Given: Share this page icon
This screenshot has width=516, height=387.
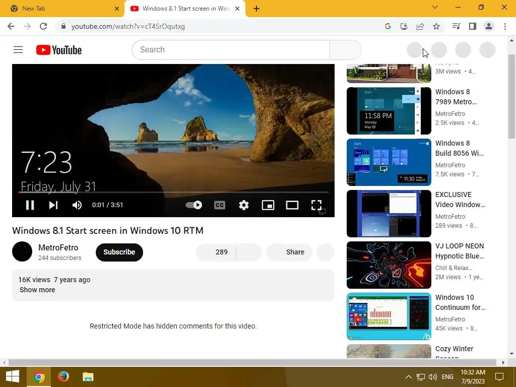Looking at the screenshot, I should (420, 26).
